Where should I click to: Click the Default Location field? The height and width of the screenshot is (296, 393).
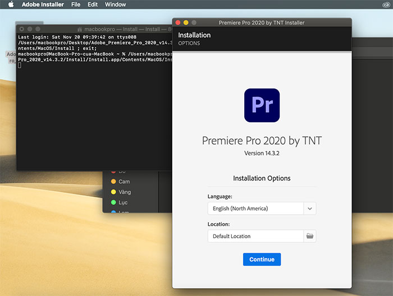[x=255, y=236]
